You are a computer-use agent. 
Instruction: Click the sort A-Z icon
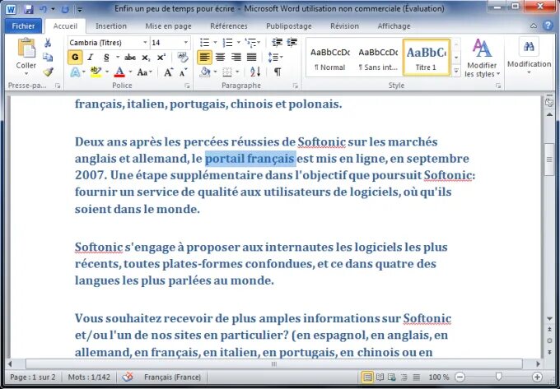click(255, 72)
